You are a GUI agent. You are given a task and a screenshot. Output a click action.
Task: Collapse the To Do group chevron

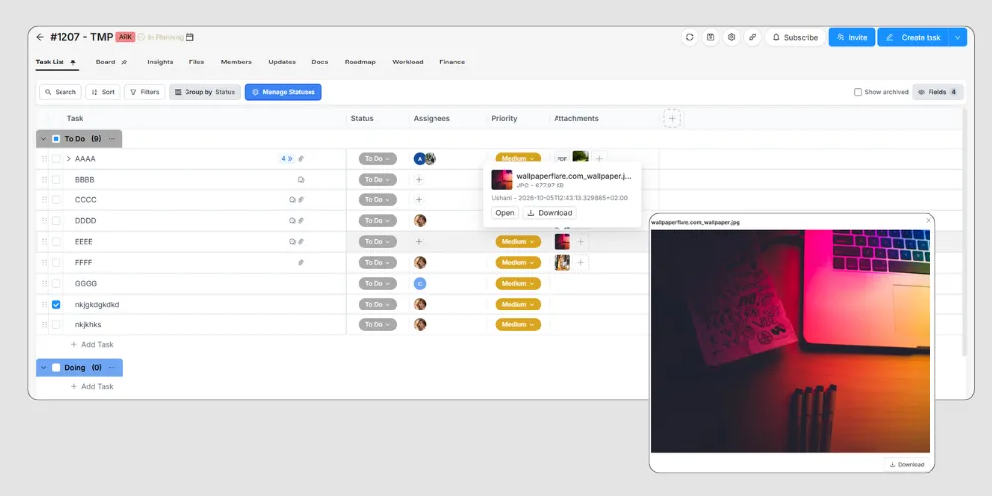click(43, 139)
